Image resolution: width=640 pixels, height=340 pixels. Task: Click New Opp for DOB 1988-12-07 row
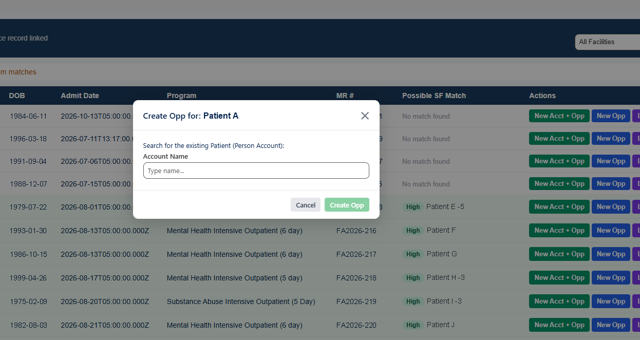click(611, 184)
